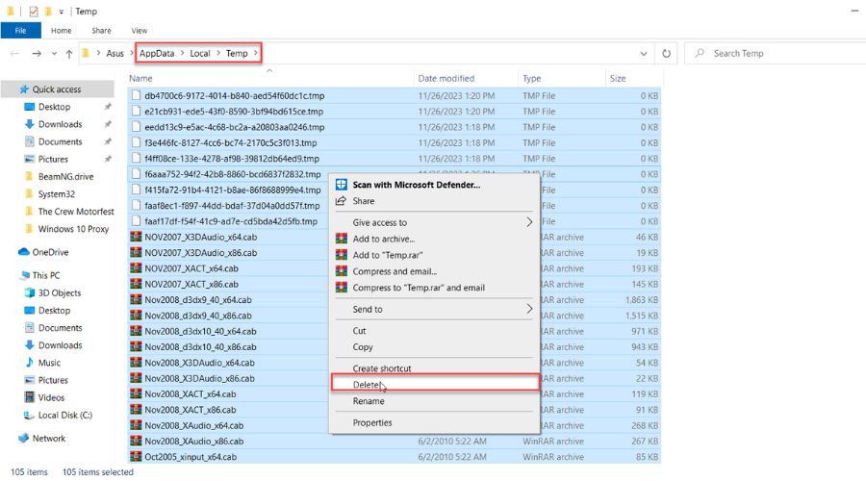Choose Delete from the context menu
The height and width of the screenshot is (481, 866).
[x=367, y=385]
